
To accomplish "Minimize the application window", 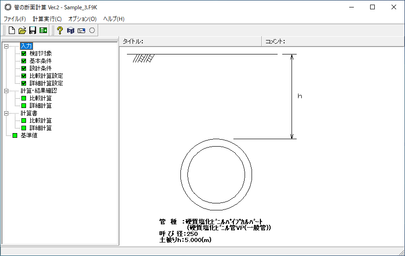I will [352, 7].
